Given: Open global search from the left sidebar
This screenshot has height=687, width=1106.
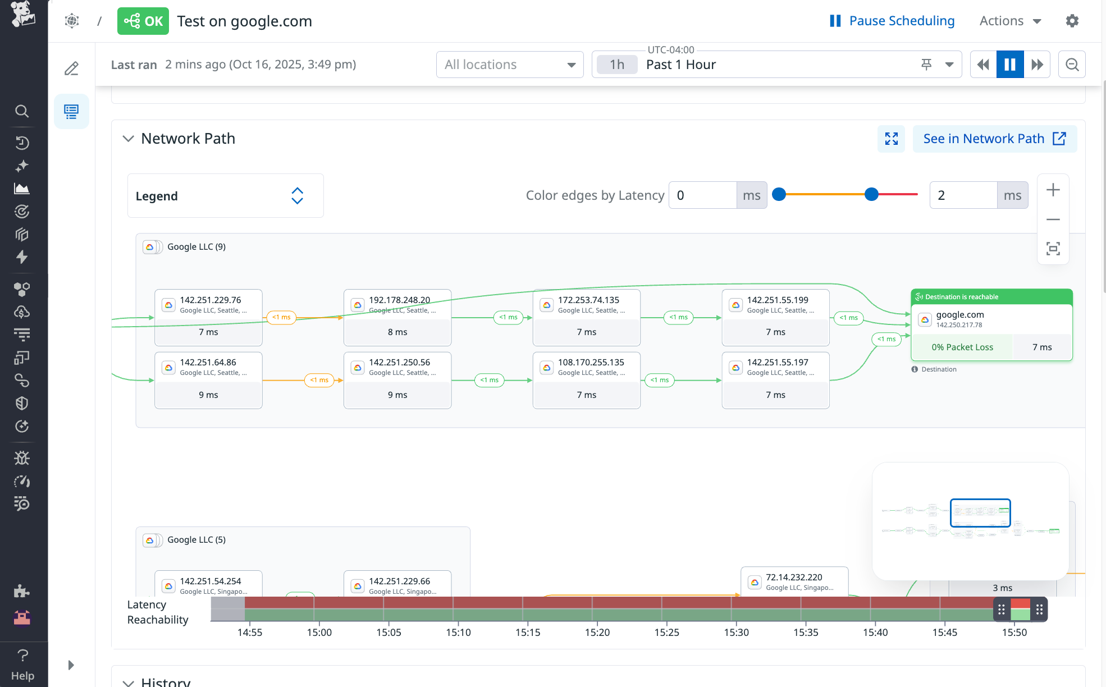Looking at the screenshot, I should (22, 111).
